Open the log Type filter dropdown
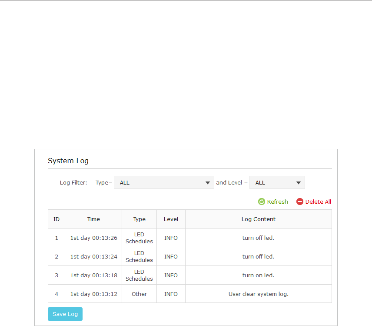Screen dimensions: 372x326 [x=164, y=182]
